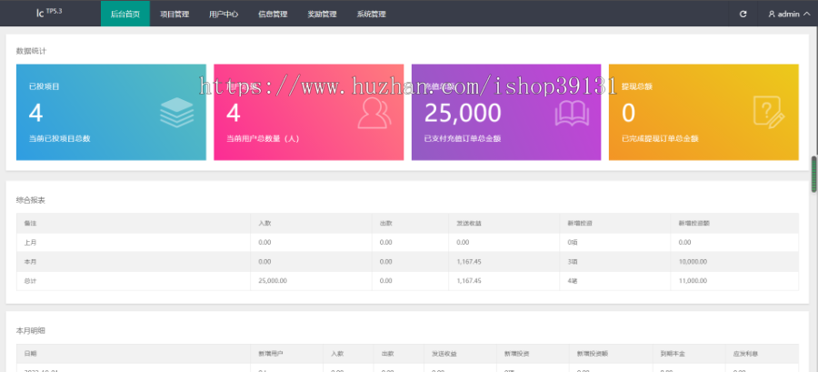Click the stacked layers icon on the blue card
This screenshot has height=372, width=818.
pyautogui.click(x=176, y=113)
